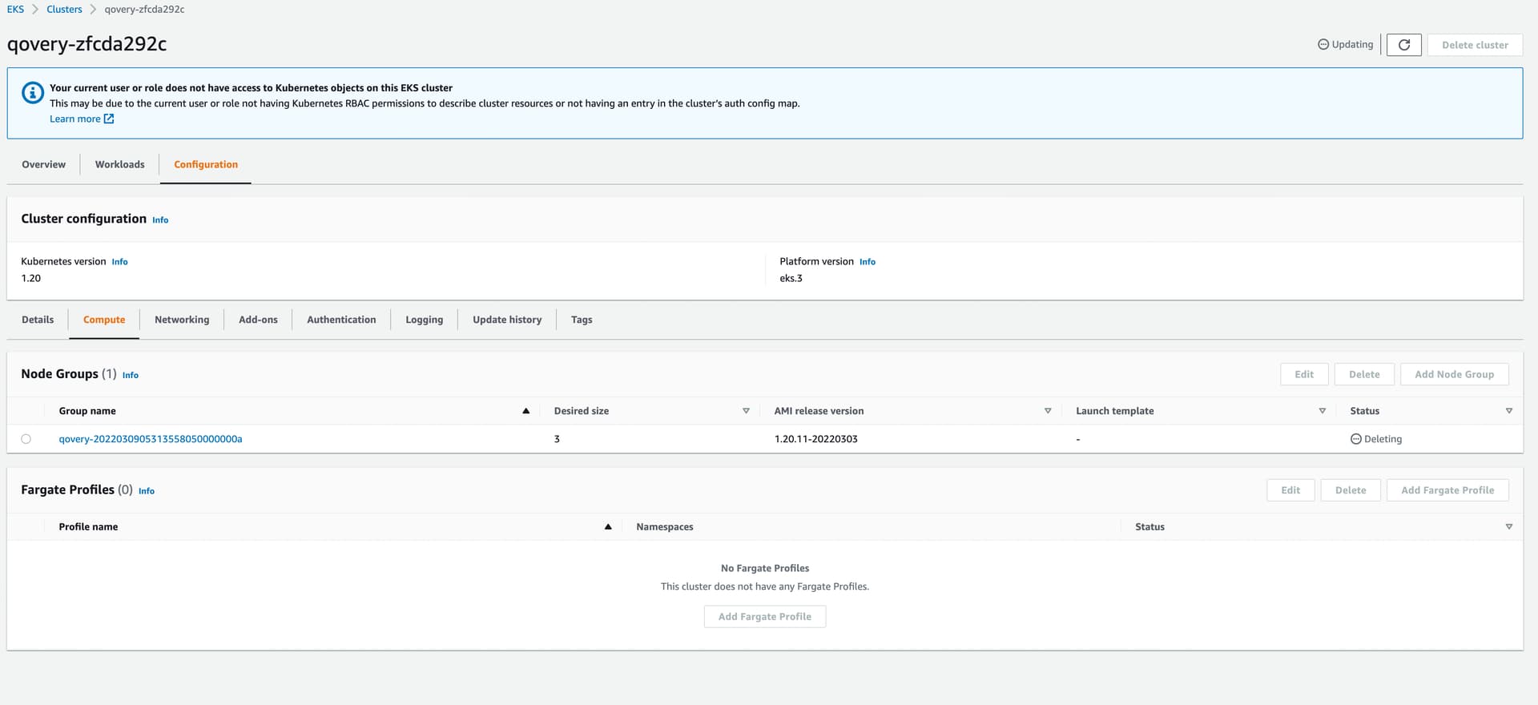This screenshot has width=1538, height=705.
Task: Click the Kubernetes version value 1.20
Action: coord(31,279)
